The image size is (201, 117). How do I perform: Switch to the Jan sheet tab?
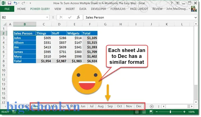[35, 106]
